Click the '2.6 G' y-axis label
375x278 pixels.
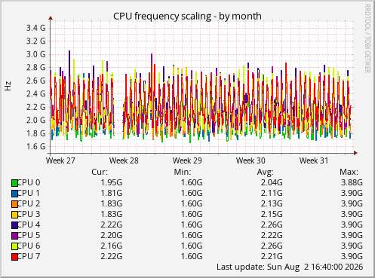tap(36, 81)
